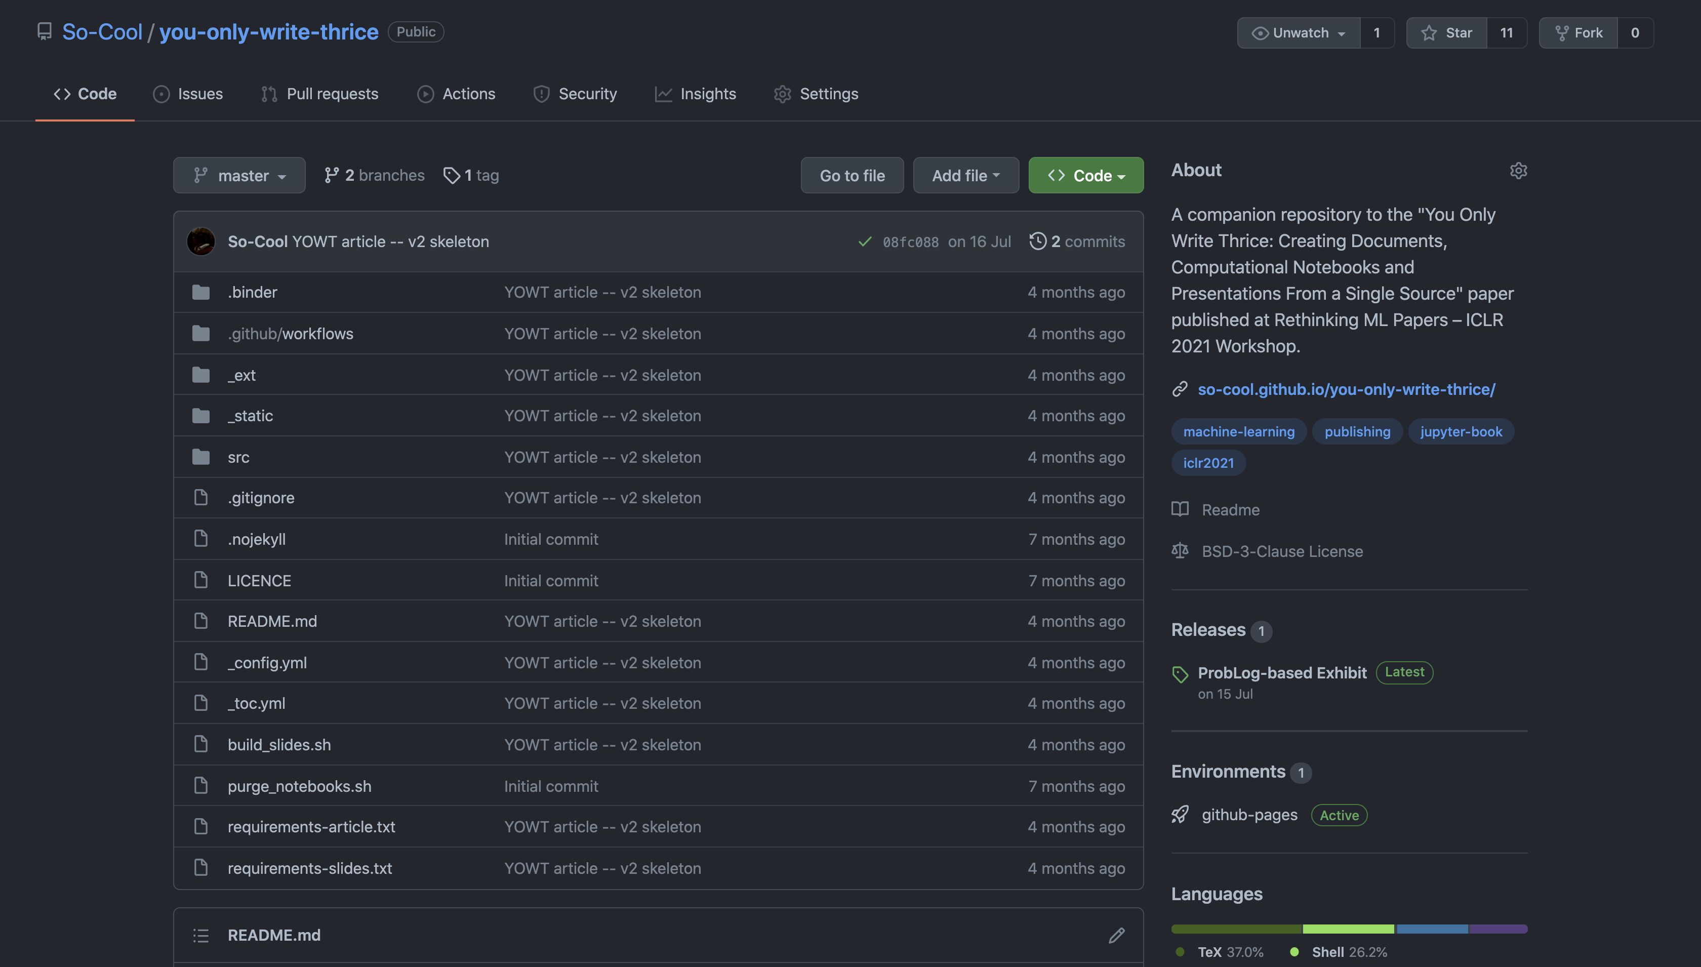Open the so-cool.github.io/you-only-write-thrice link
The width and height of the screenshot is (1701, 967).
coord(1347,389)
